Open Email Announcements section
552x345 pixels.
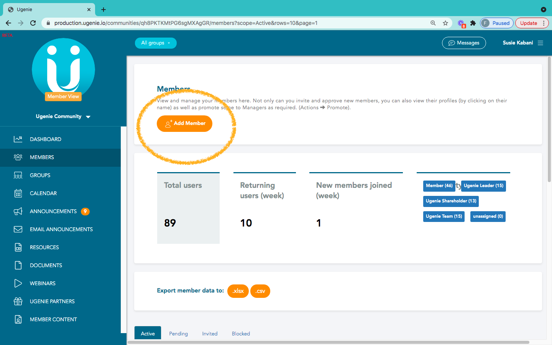[61, 229]
